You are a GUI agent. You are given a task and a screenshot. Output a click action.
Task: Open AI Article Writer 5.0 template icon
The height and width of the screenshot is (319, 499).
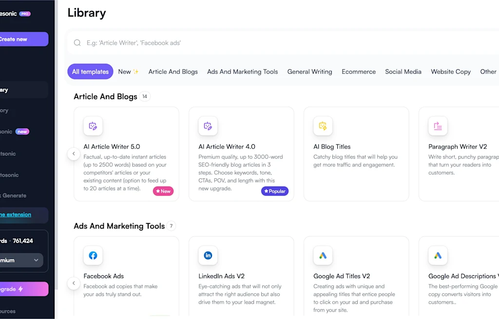(93, 126)
